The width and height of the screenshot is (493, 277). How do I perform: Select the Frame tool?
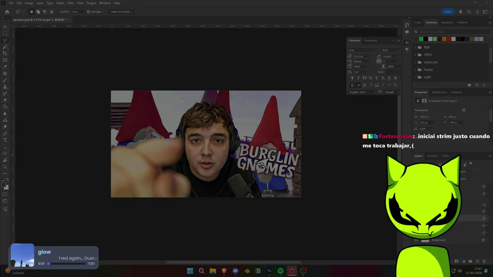pyautogui.click(x=5, y=60)
